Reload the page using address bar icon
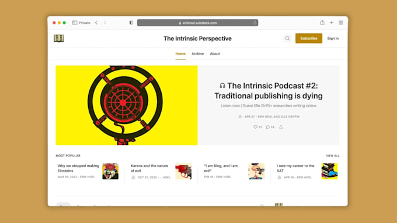Screen dimensions: 397x223 (x=255, y=23)
